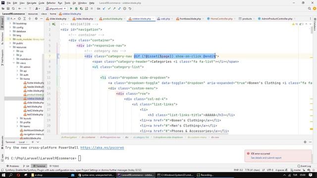Image resolution: width=317 pixels, height=178 pixels.
Task: Close the sidebar.blade.php editor tab
Action: coord(154,19)
